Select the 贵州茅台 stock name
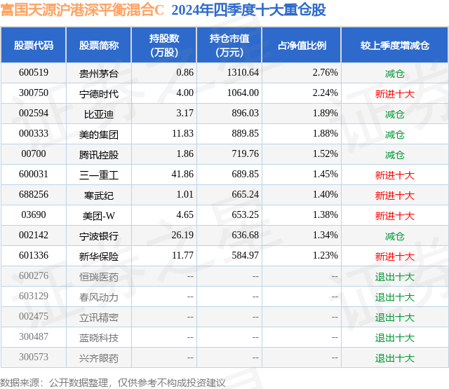 tap(99, 74)
